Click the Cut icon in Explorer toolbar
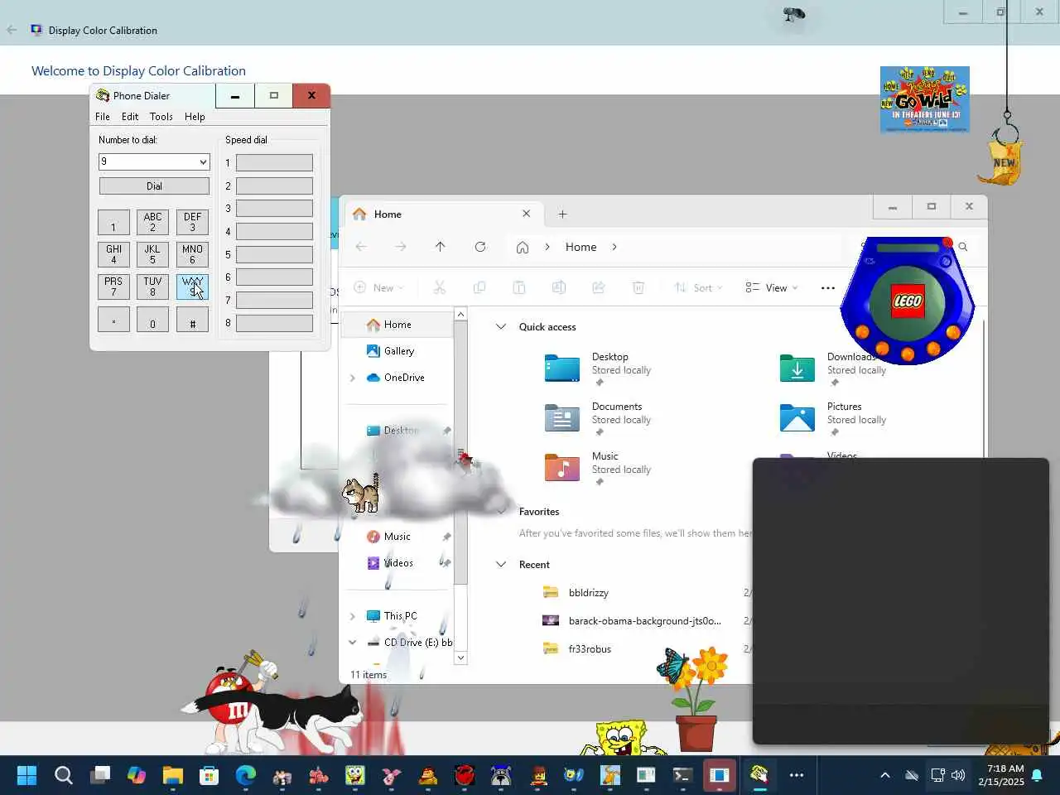 (x=440, y=287)
